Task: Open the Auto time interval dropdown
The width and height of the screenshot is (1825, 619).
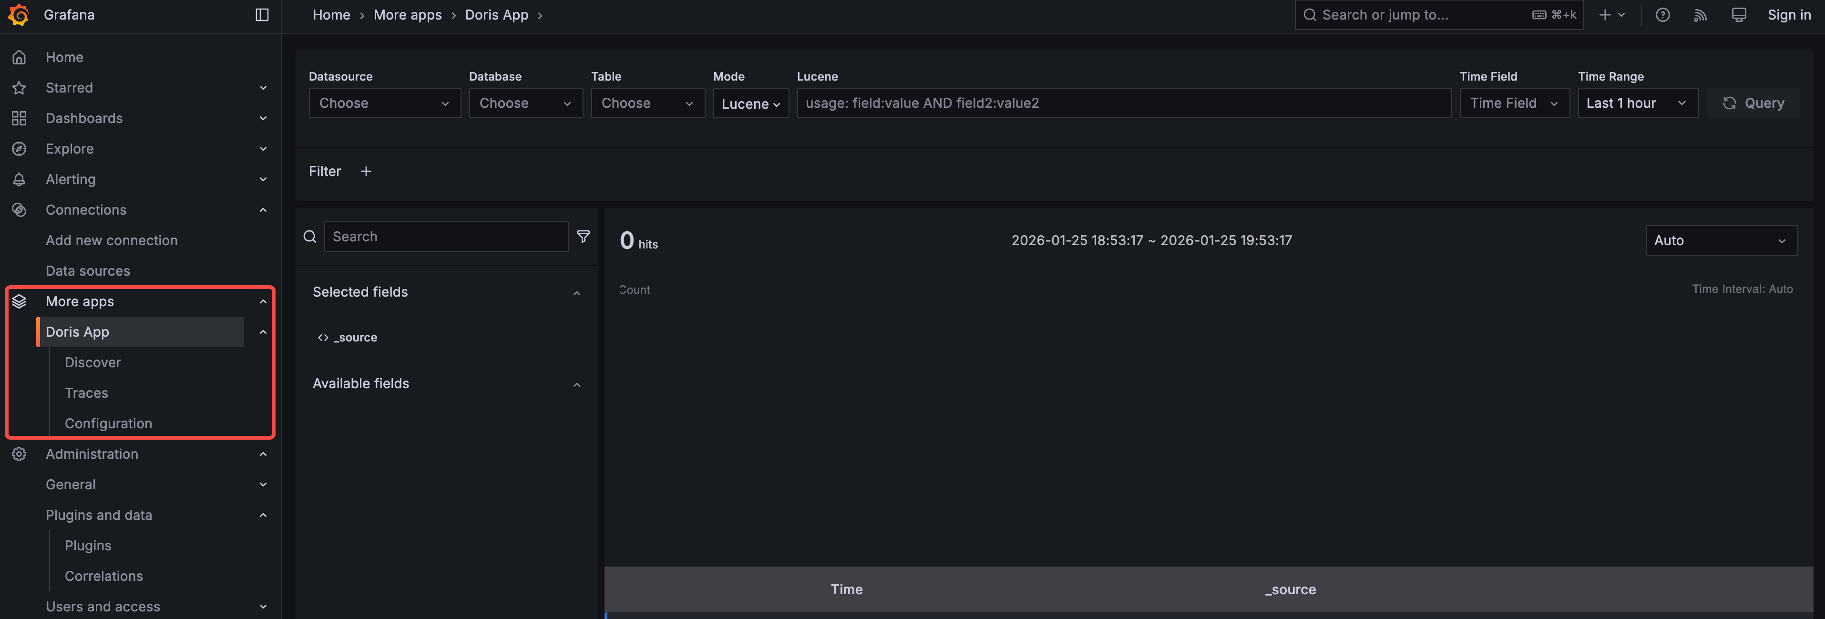Action: pos(1721,240)
